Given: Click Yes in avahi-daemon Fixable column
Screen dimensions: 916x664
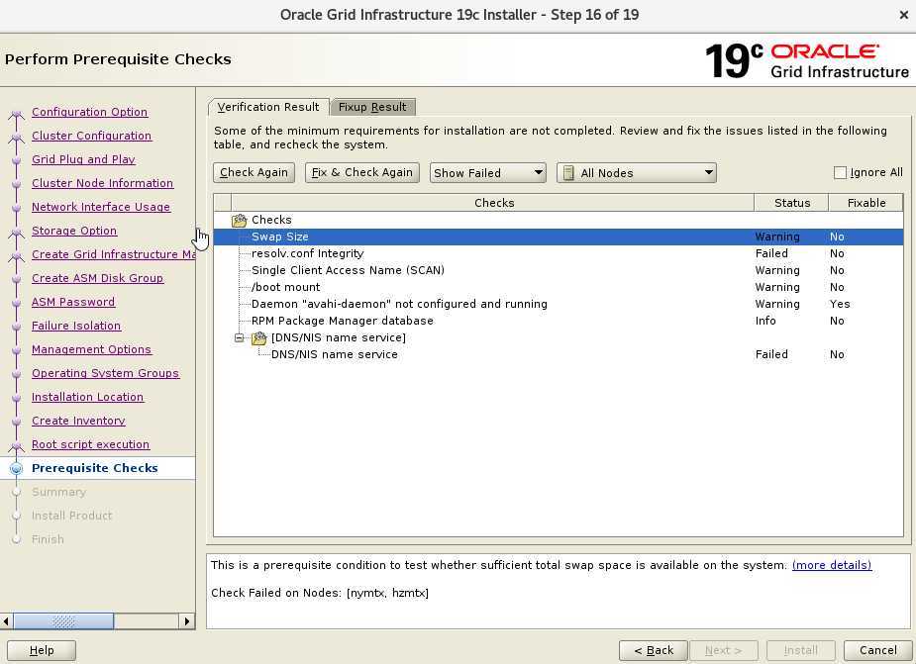Looking at the screenshot, I should tap(840, 304).
